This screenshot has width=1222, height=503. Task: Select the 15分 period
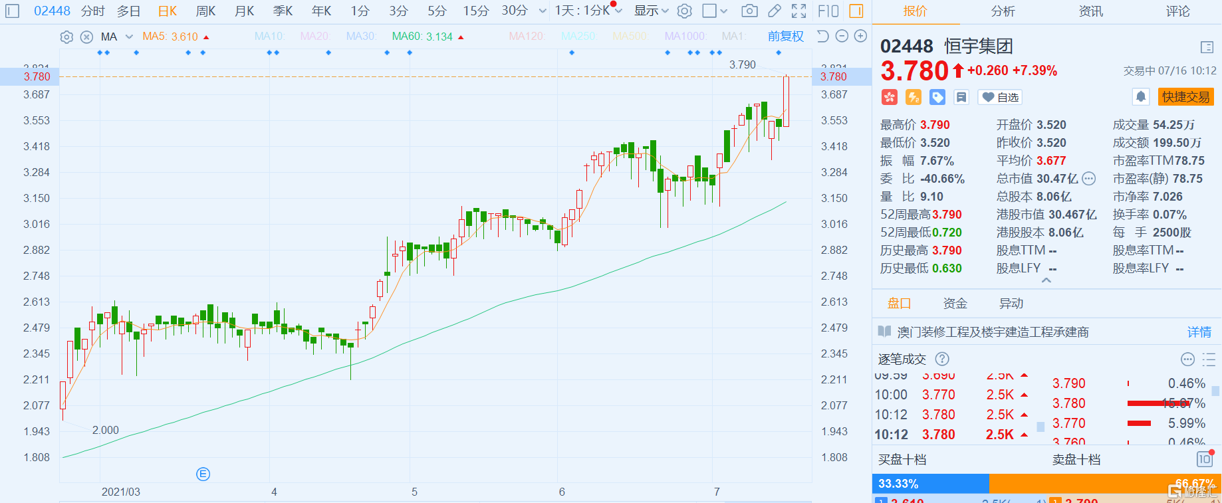point(476,11)
